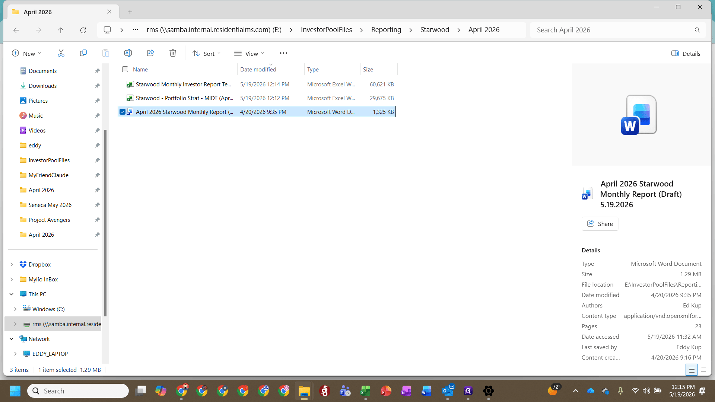Click Share button in details pane
715x402 pixels.
tap(600, 224)
